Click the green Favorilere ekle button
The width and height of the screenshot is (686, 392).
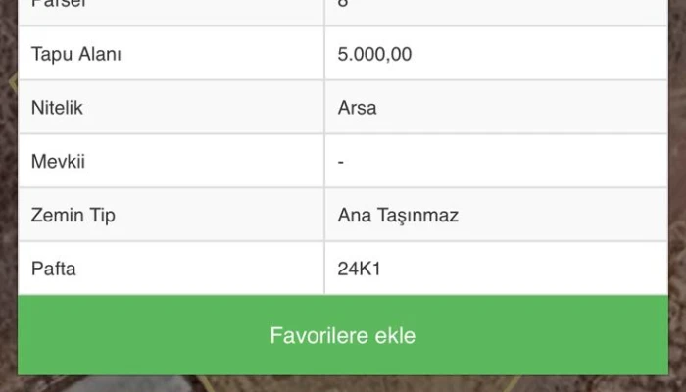(342, 336)
